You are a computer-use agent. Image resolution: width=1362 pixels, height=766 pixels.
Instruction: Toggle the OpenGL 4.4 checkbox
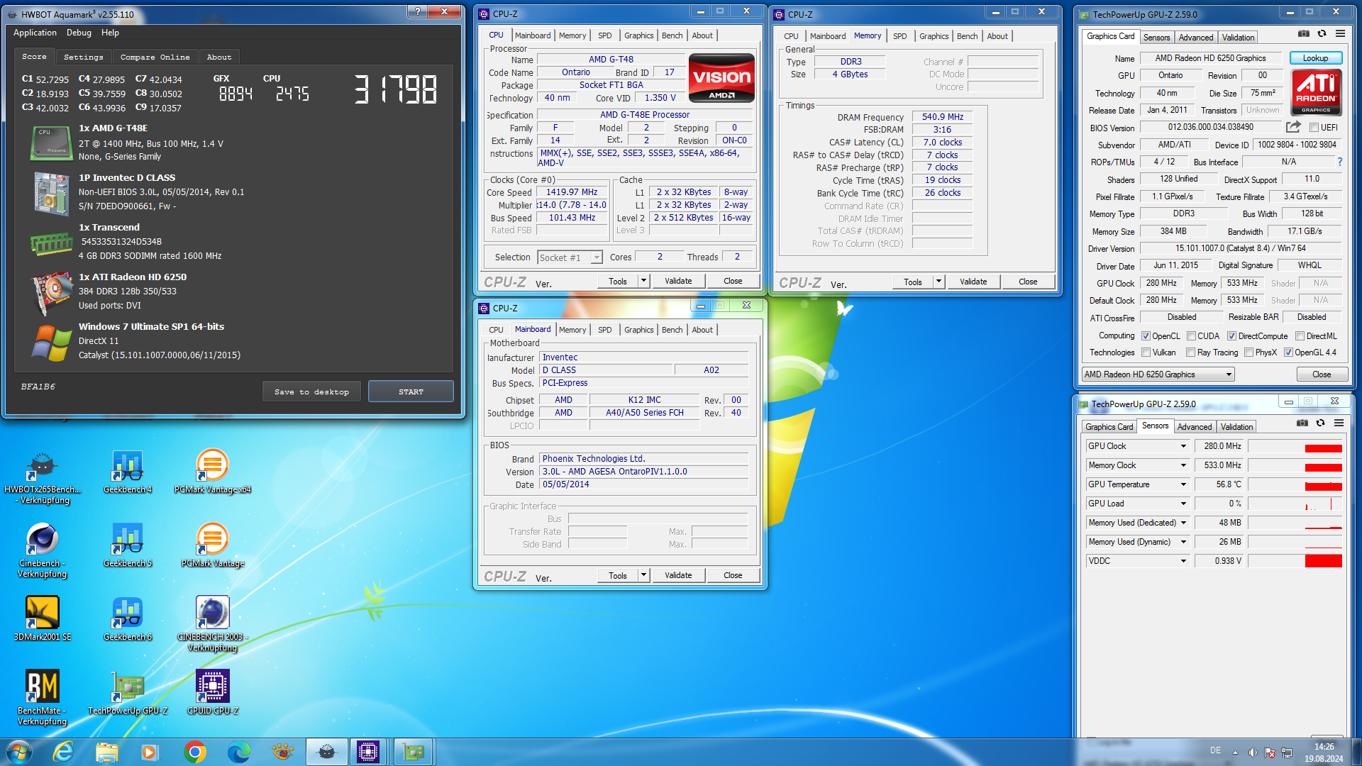(1288, 353)
